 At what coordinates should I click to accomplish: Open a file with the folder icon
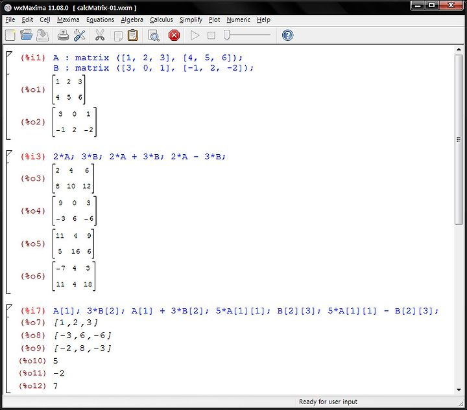click(26, 35)
